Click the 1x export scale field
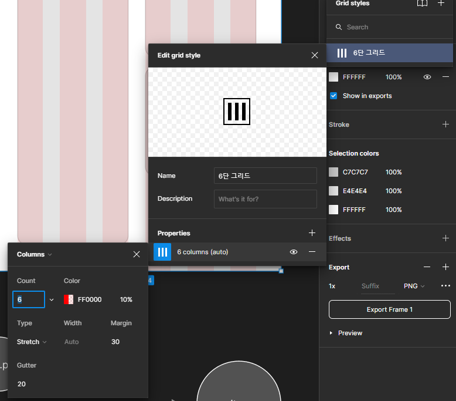This screenshot has width=456, height=401. 332,286
